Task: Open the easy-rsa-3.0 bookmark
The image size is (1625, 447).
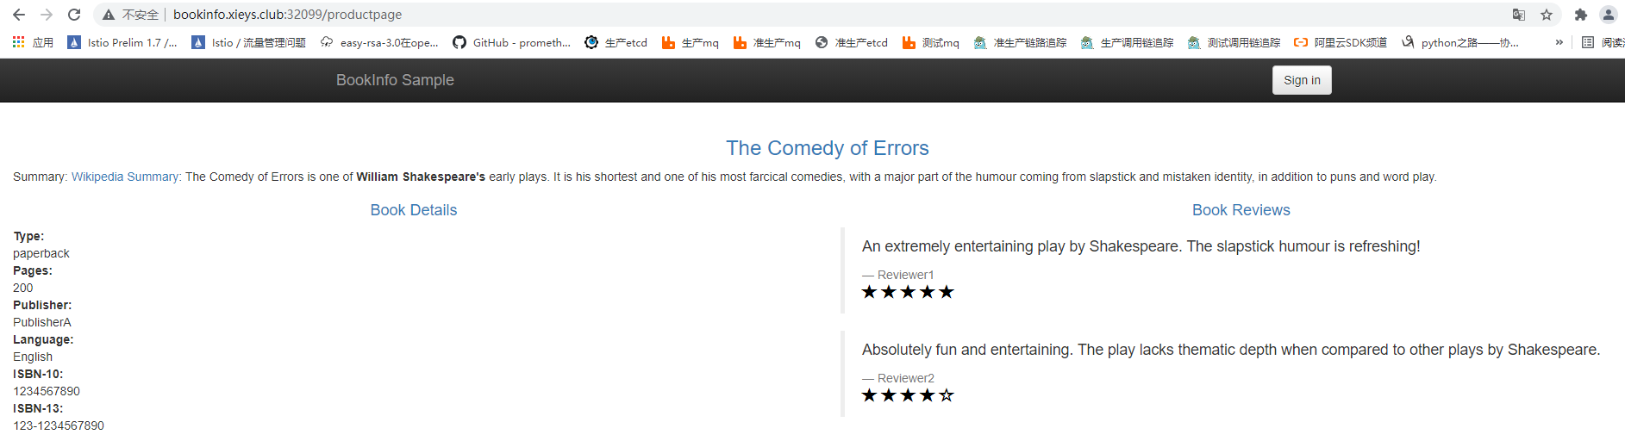Action: click(x=379, y=42)
